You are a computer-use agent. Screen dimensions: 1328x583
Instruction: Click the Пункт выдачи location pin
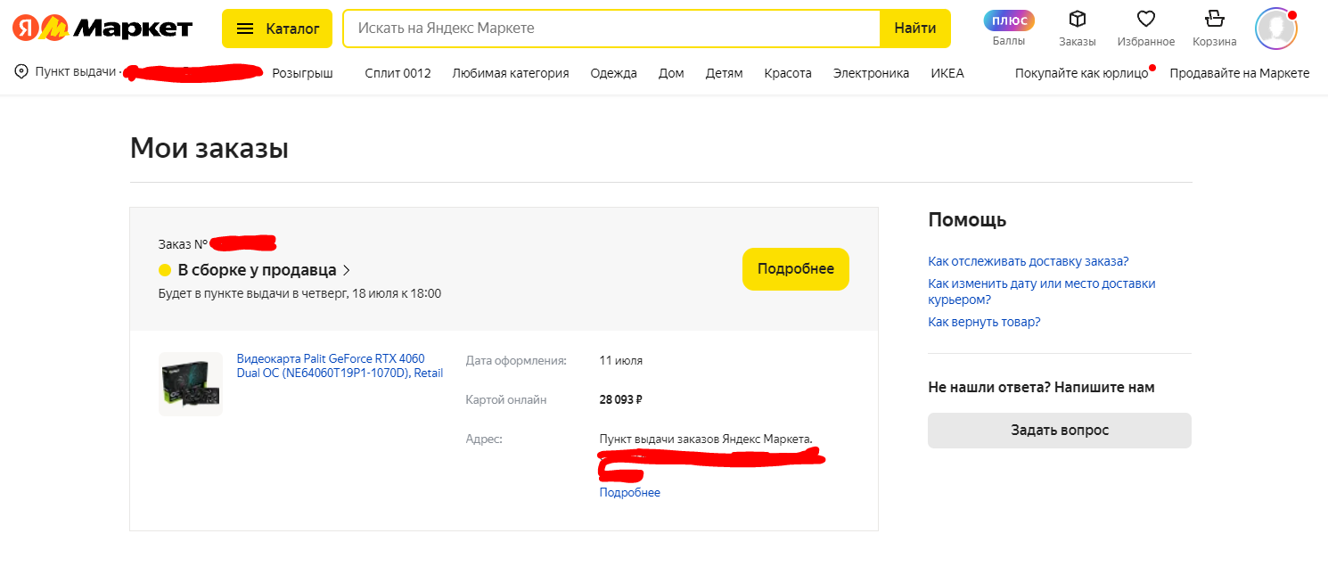coord(22,72)
